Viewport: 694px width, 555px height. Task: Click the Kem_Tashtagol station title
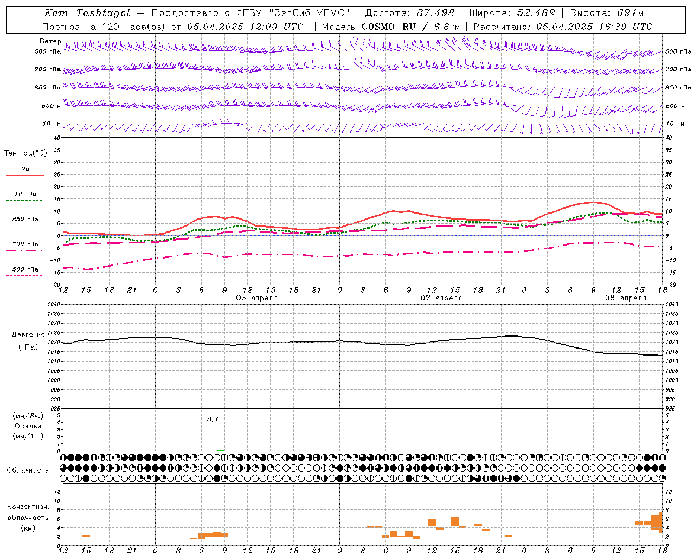[x=87, y=13]
